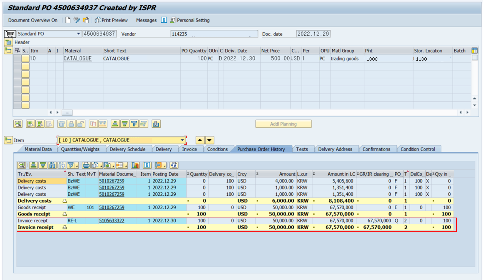
Task: Refresh the purchase order history
Action: pyautogui.click(x=174, y=165)
